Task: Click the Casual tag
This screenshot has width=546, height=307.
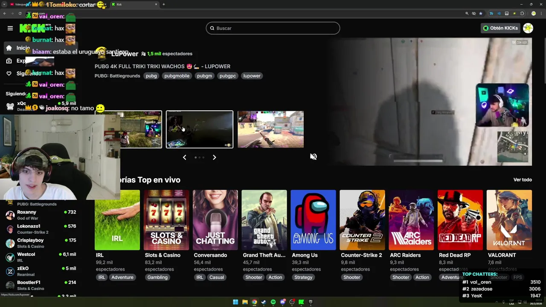Action: click(x=216, y=277)
